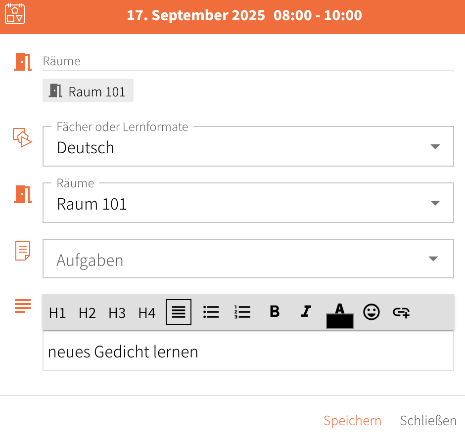Apply H4 heading format
The height and width of the screenshot is (438, 465).
pyautogui.click(x=147, y=312)
